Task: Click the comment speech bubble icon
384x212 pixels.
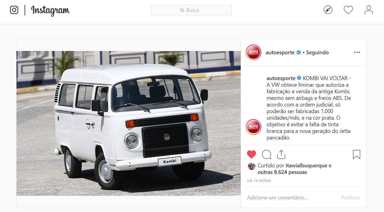Action: (x=266, y=154)
